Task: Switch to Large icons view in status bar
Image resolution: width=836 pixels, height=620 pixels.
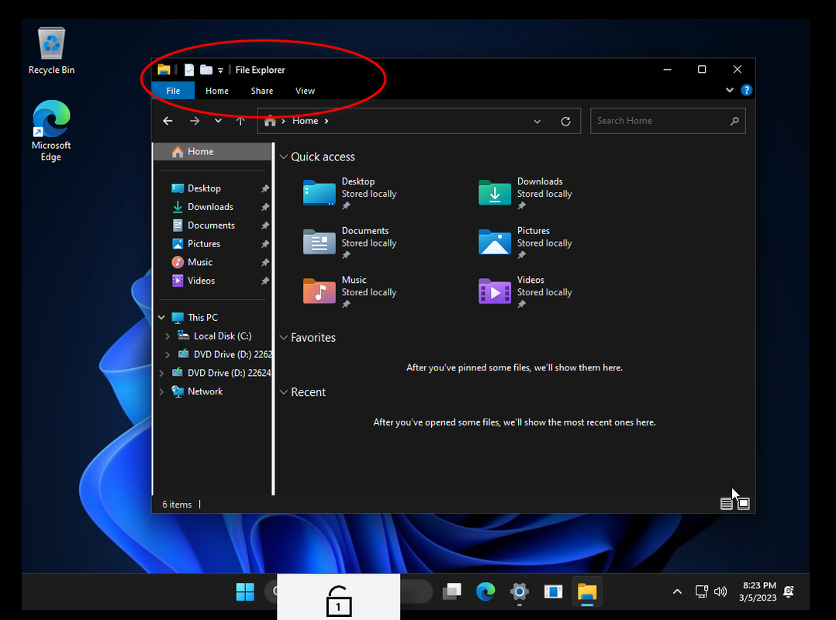Action: [744, 504]
